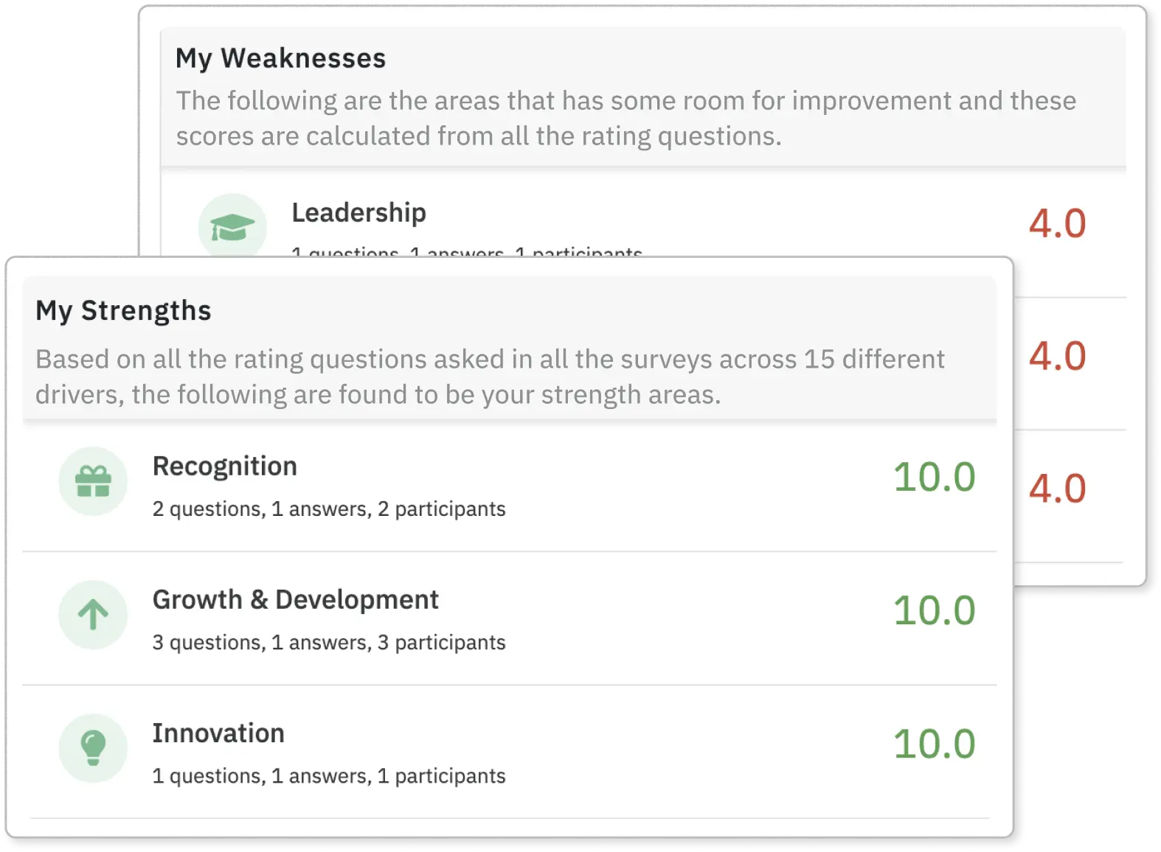Click the My Weaknesses panel header
The height and width of the screenshot is (852, 1161).
pos(280,57)
